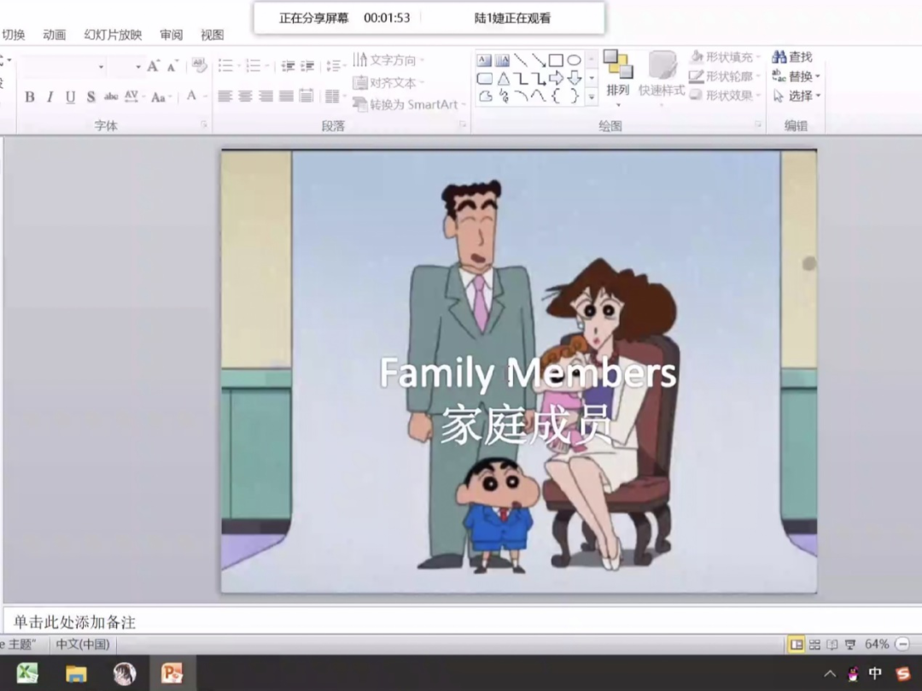Open the 形状填充 fill color menu
922x691 pixels.
click(x=726, y=57)
